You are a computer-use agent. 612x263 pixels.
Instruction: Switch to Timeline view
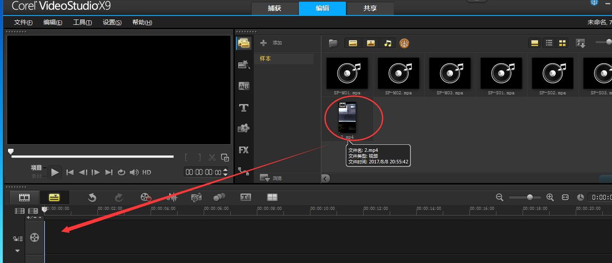coord(54,197)
